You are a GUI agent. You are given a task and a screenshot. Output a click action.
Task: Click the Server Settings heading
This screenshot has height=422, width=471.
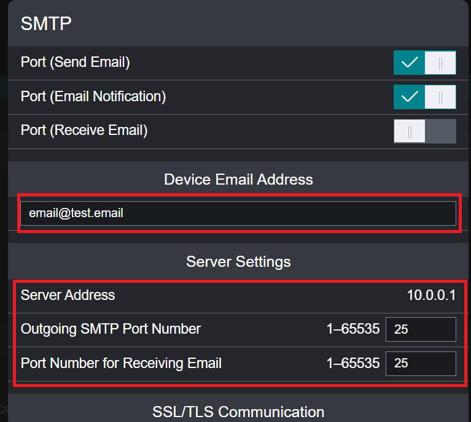[238, 262]
